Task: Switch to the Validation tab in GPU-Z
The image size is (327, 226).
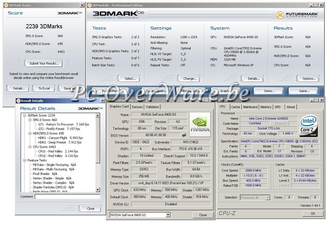Action: [152, 107]
